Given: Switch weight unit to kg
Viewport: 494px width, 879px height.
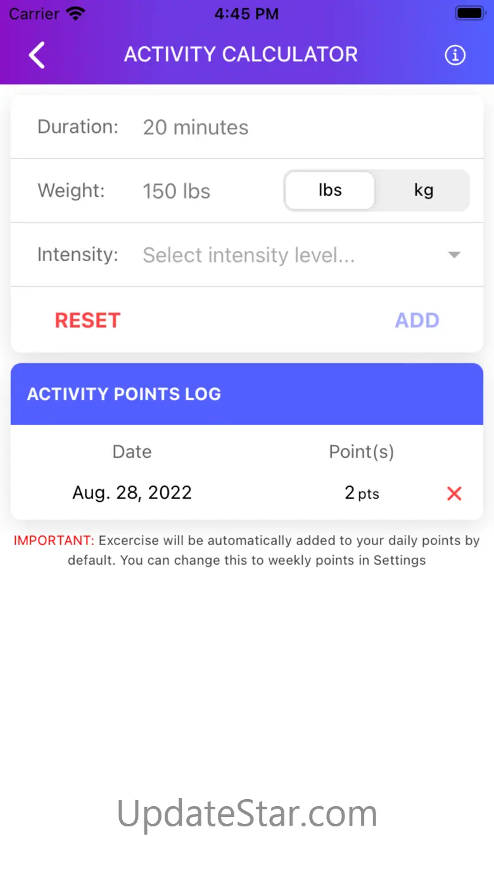Looking at the screenshot, I should (x=423, y=191).
